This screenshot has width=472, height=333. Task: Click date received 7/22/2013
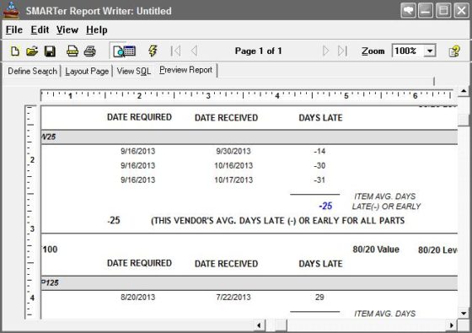pos(233,297)
